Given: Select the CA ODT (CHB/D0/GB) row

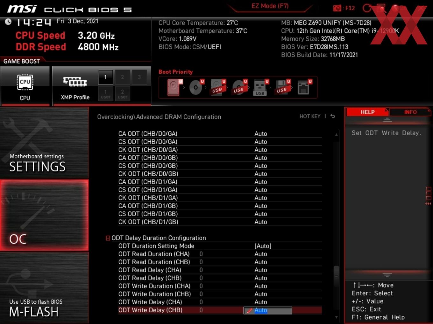Looking at the screenshot, I should tap(220, 158).
